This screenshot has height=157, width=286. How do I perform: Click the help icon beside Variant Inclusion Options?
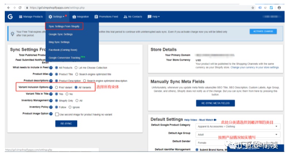pos(51,87)
